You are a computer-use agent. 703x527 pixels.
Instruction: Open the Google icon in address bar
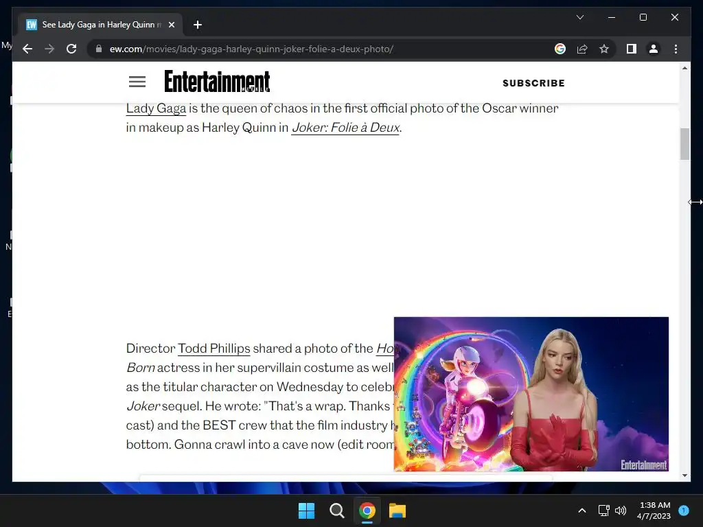tap(560, 49)
